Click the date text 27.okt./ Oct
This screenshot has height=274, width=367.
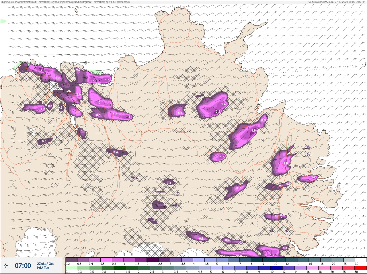pos(45,263)
